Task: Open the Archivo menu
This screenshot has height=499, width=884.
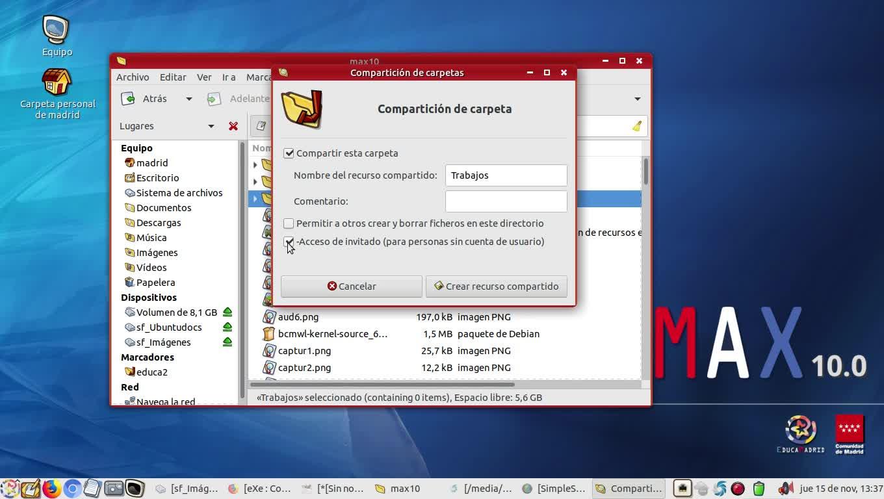Action: (133, 77)
